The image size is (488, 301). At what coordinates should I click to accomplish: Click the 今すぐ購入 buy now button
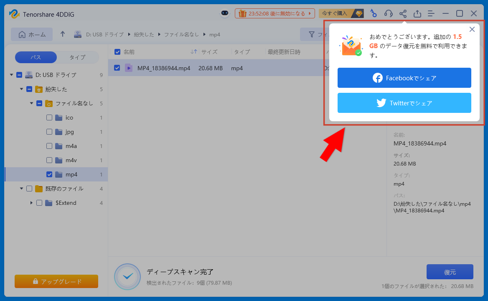(x=341, y=13)
